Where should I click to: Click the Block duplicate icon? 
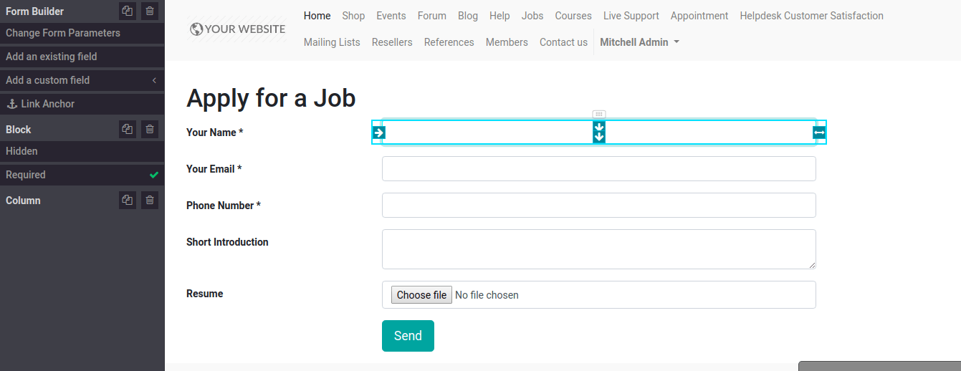click(127, 130)
